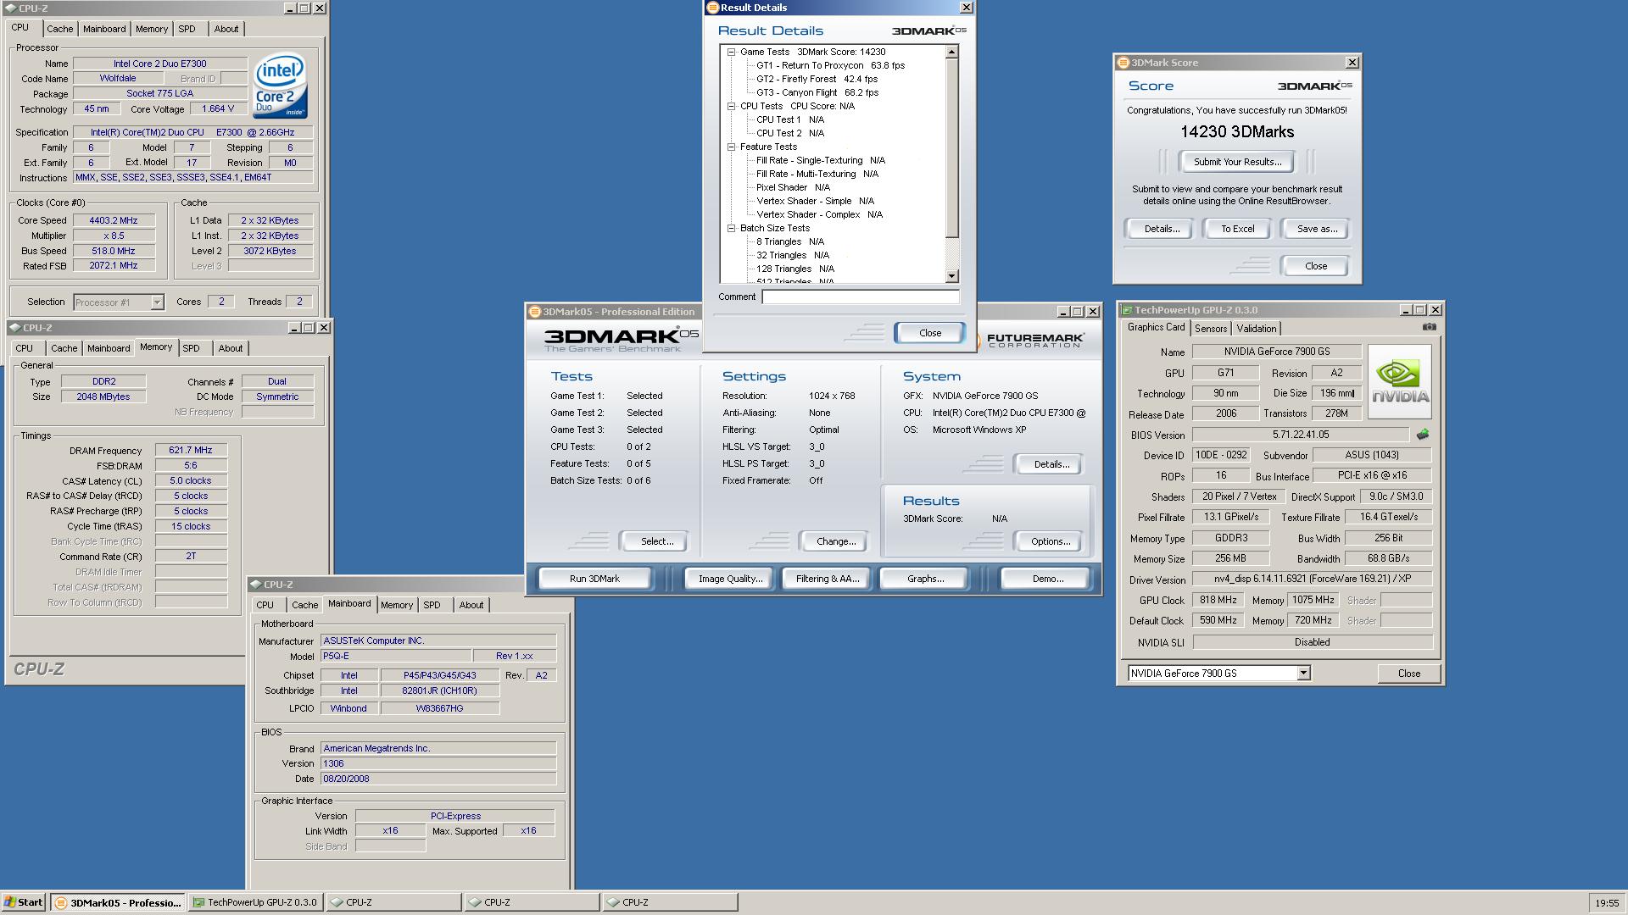
Task: Click Close button in Result Details
Action: pos(930,333)
